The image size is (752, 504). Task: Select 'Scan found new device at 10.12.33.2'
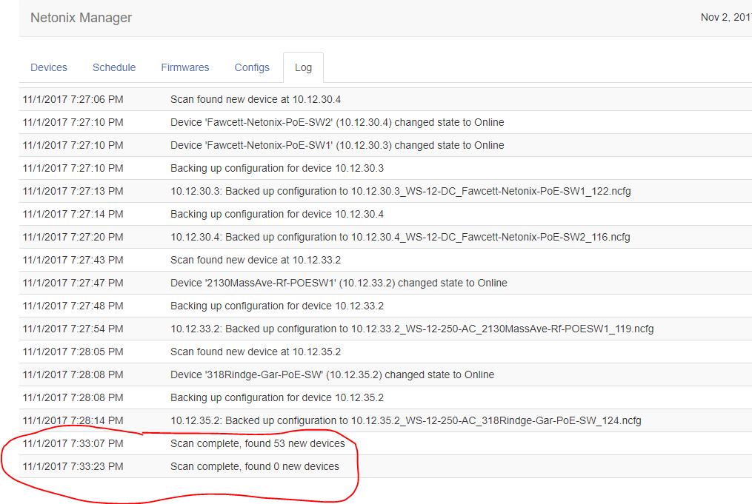(256, 260)
